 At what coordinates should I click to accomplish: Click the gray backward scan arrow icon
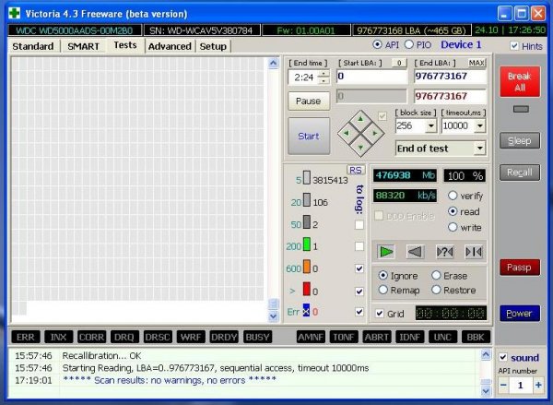point(415,252)
